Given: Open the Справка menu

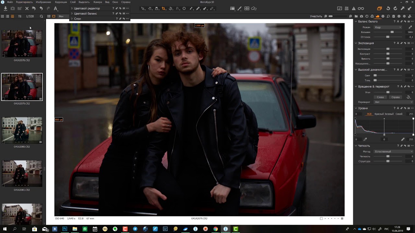Looking at the screenshot, I should [x=126, y=2].
